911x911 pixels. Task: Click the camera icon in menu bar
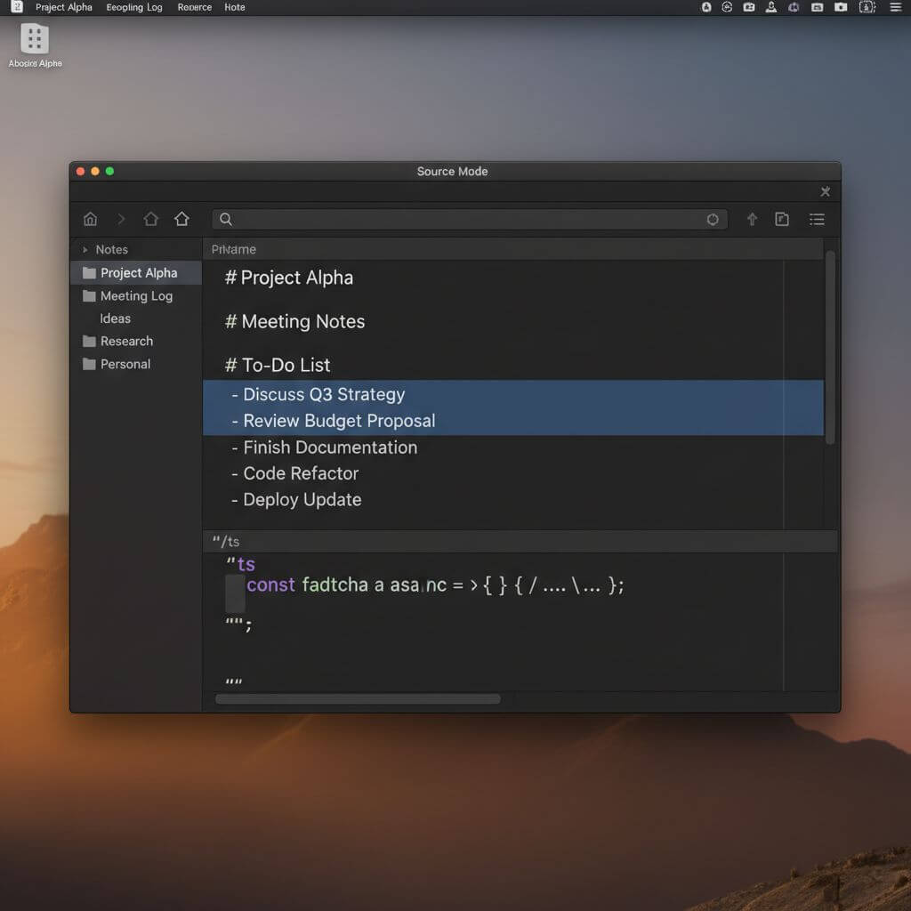point(841,7)
